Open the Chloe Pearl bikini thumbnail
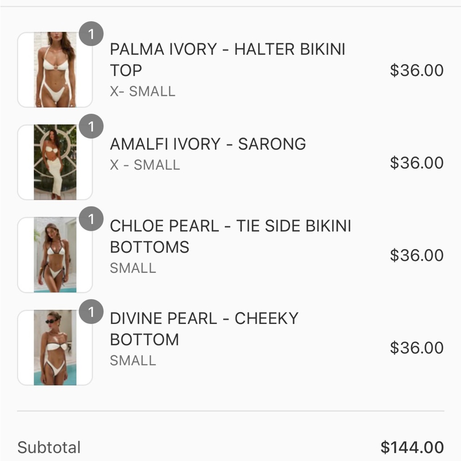 (x=54, y=254)
